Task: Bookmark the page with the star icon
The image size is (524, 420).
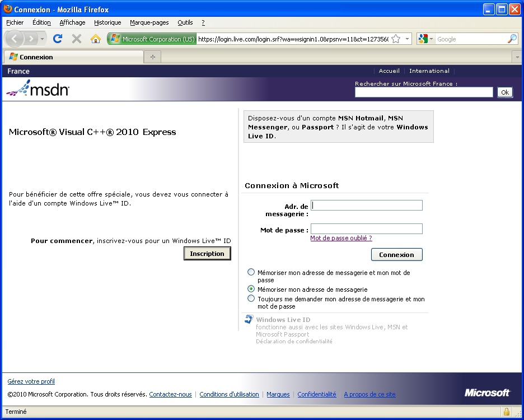Action: tap(396, 39)
